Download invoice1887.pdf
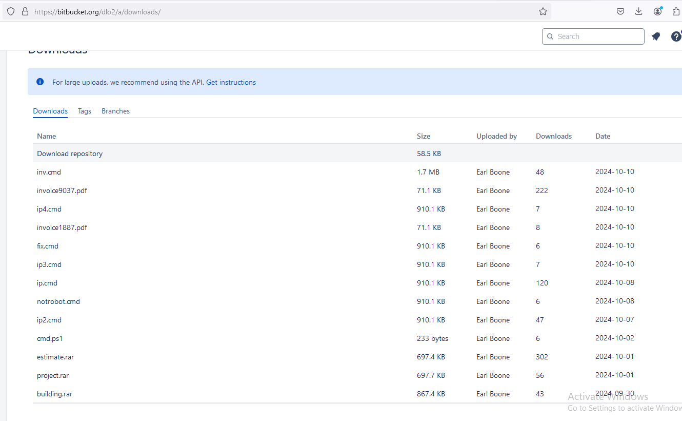Viewport: 682px width, 421px height. click(x=62, y=227)
